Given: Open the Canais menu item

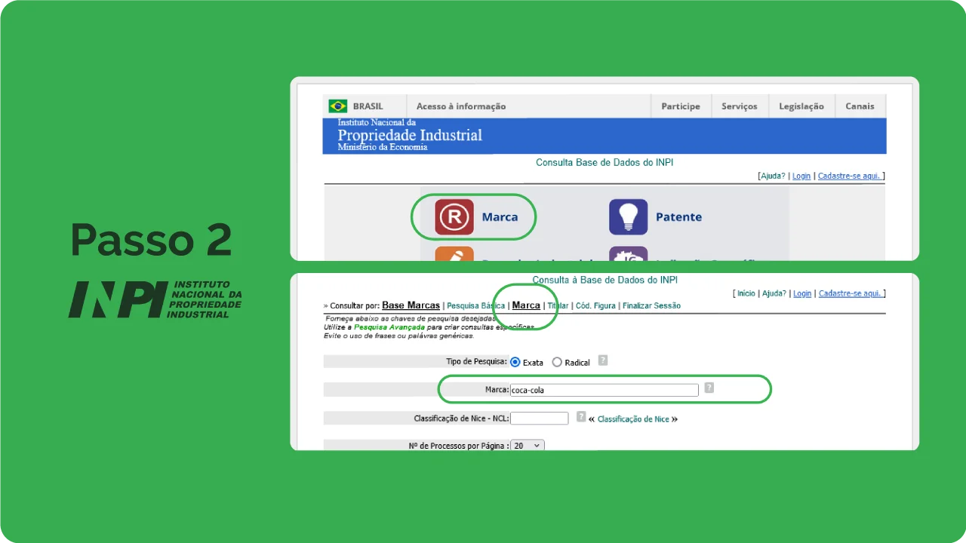Looking at the screenshot, I should [860, 106].
